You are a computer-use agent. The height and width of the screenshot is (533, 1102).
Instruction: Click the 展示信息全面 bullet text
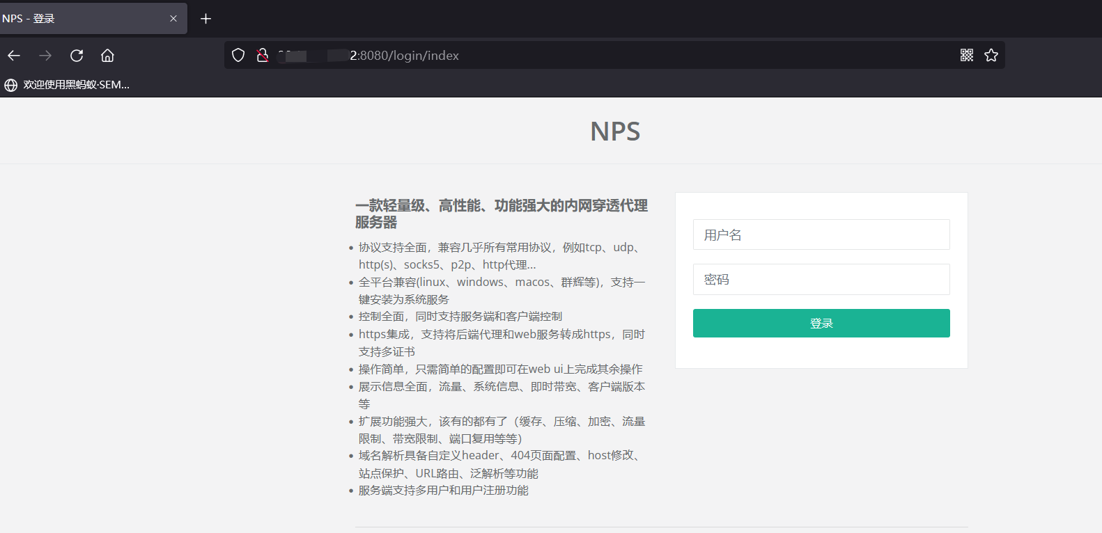[x=502, y=395]
